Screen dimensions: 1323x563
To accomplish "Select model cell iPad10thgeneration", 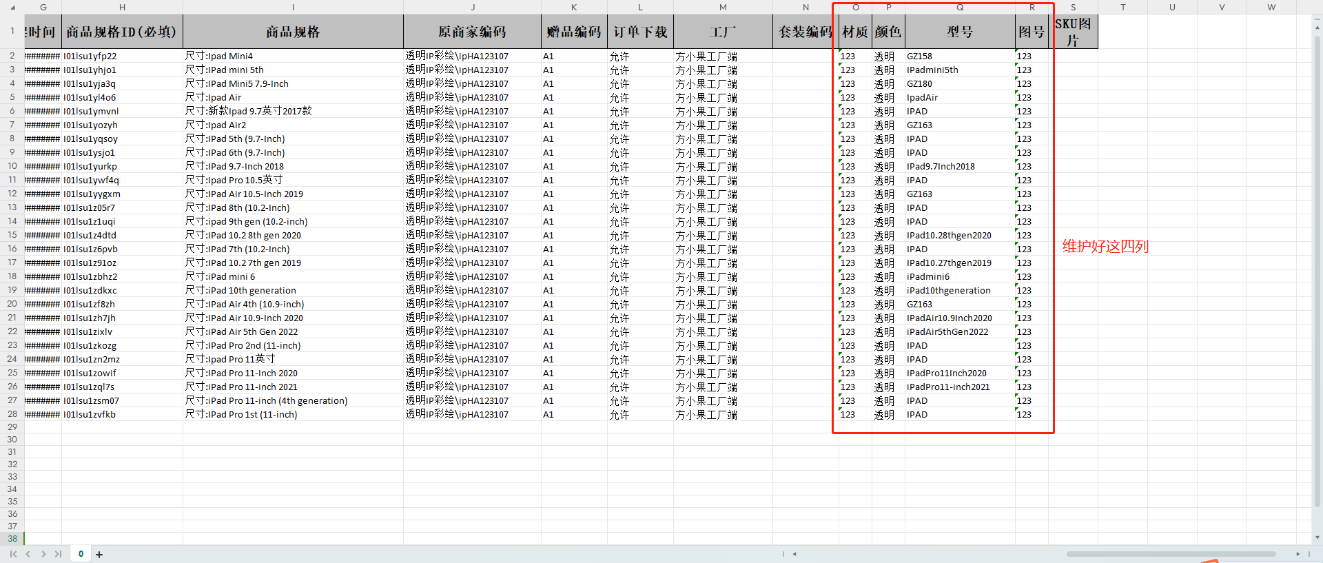I will click(960, 290).
